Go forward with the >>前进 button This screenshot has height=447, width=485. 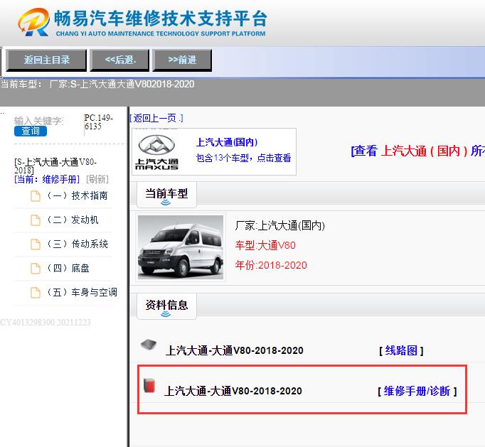pyautogui.click(x=182, y=60)
